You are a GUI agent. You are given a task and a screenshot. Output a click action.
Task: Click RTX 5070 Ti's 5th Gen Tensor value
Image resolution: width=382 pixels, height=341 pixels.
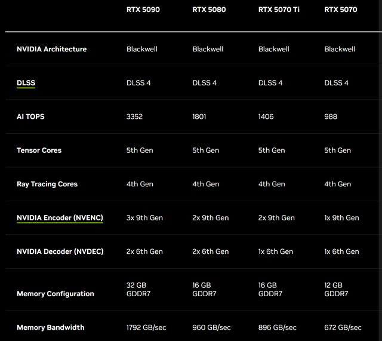[x=272, y=150]
